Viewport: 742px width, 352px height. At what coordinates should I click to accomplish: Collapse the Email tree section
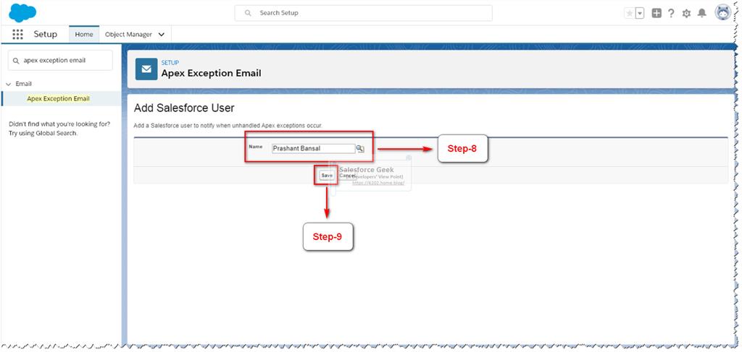pyautogui.click(x=7, y=84)
